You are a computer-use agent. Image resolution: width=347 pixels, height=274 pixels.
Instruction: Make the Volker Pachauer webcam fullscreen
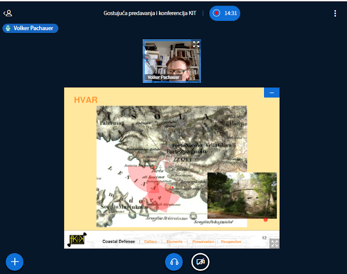pos(196,44)
